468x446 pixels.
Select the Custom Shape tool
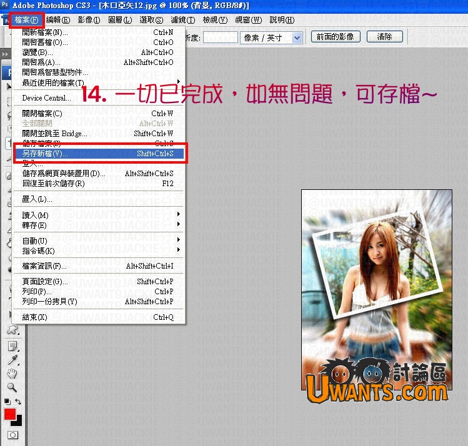click(x=12, y=330)
